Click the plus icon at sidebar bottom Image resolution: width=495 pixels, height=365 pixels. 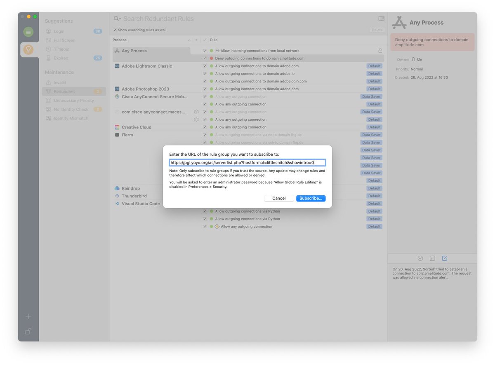click(x=28, y=316)
